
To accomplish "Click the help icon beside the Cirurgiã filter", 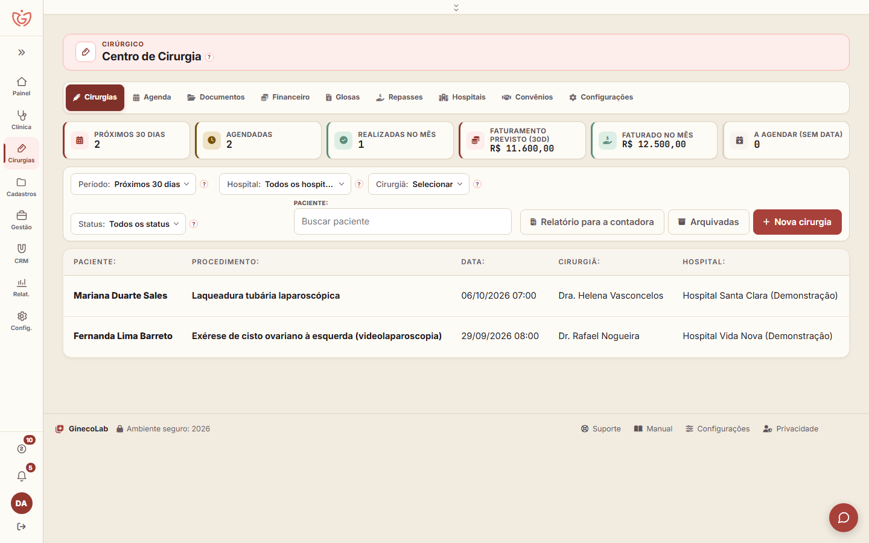I will (x=477, y=184).
